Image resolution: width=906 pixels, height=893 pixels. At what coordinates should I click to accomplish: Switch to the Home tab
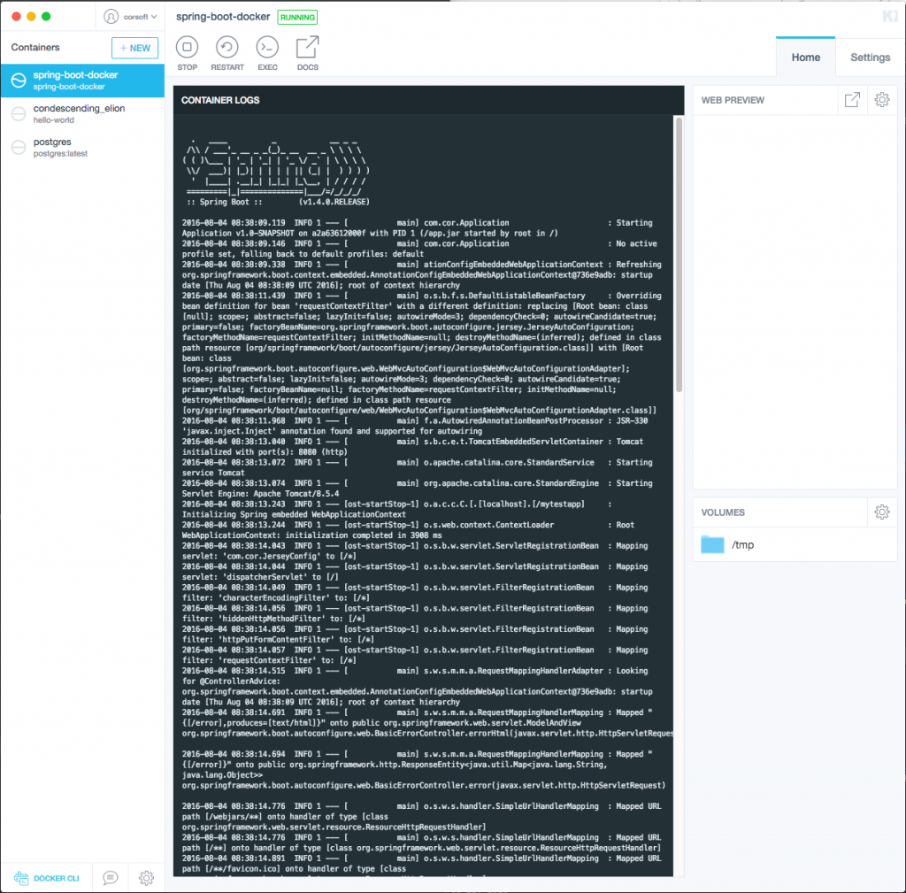tap(805, 57)
